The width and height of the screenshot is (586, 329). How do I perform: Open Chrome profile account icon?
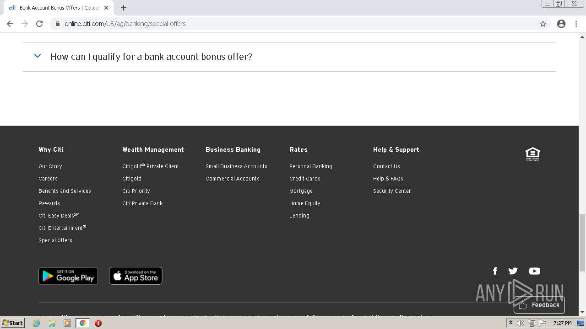coord(561,24)
